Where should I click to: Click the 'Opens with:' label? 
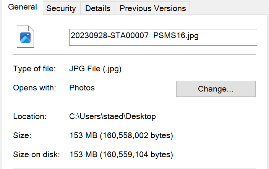34,88
